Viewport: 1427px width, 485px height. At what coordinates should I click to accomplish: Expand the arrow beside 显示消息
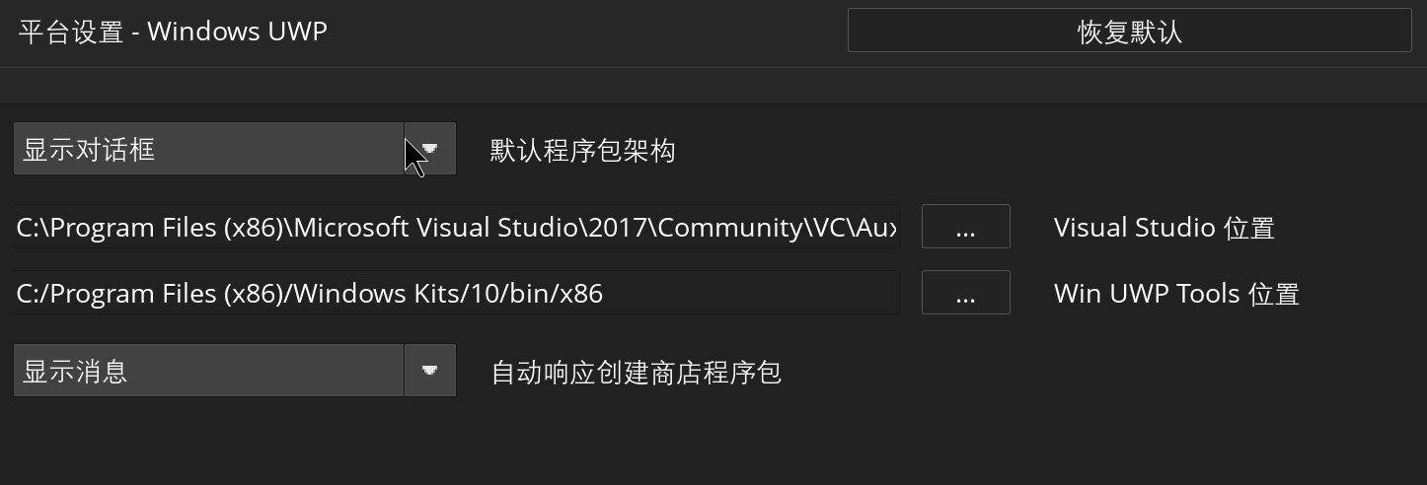click(430, 371)
